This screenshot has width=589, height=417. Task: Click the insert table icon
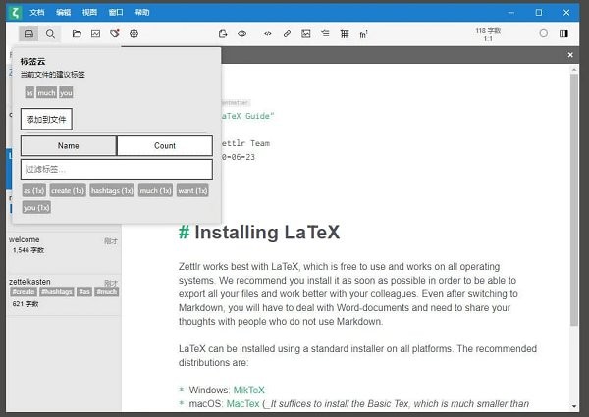click(x=345, y=33)
